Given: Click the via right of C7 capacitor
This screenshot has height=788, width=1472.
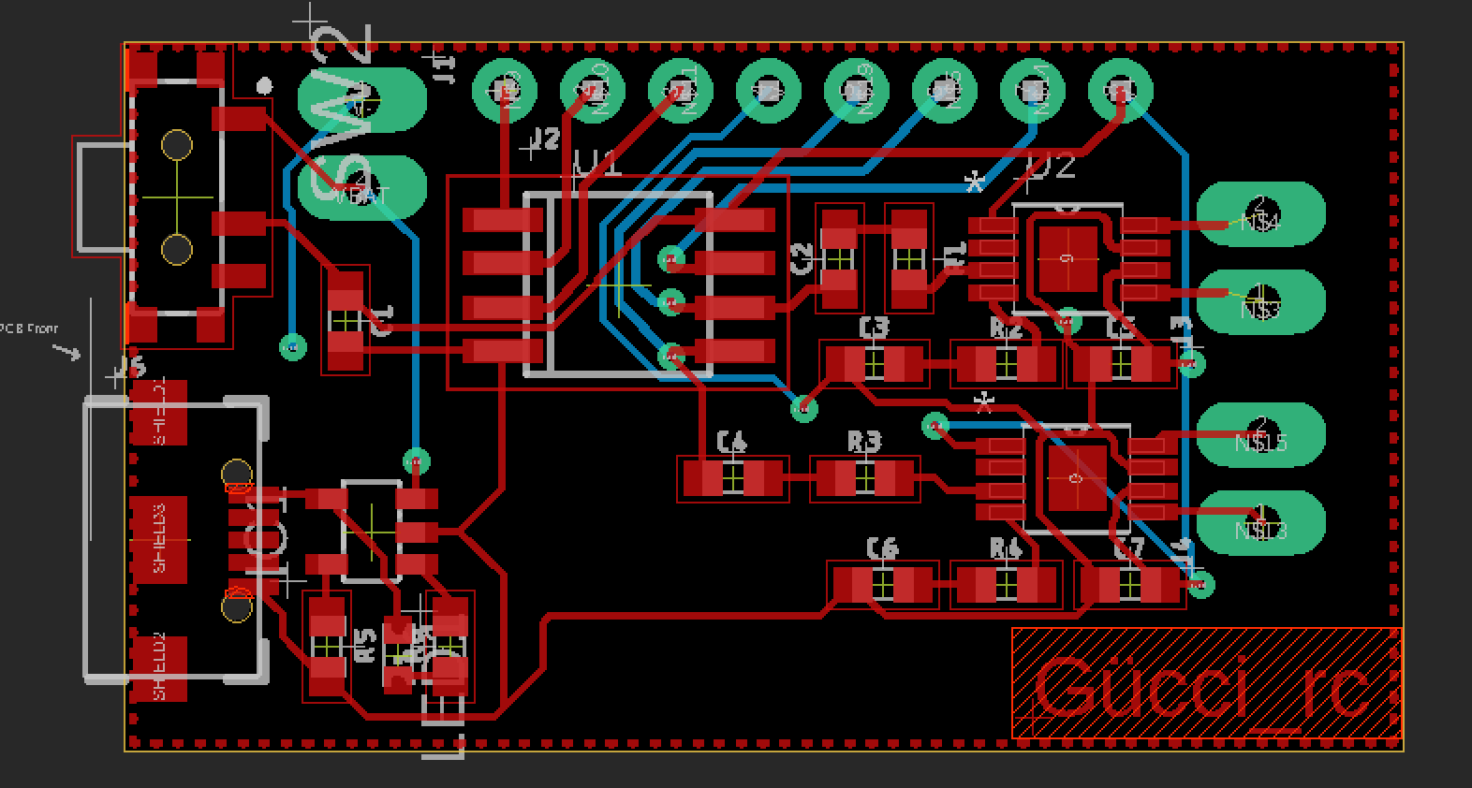Looking at the screenshot, I should point(1201,585).
